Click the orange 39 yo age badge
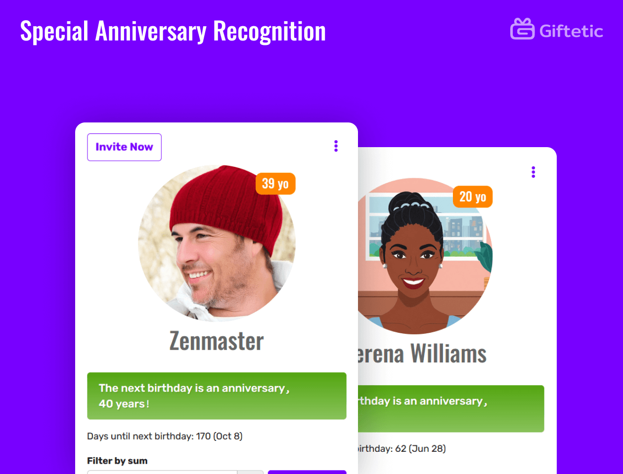 coord(275,183)
